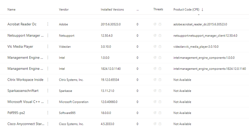Open more options for Pdf995-ps2

coord(48,113)
